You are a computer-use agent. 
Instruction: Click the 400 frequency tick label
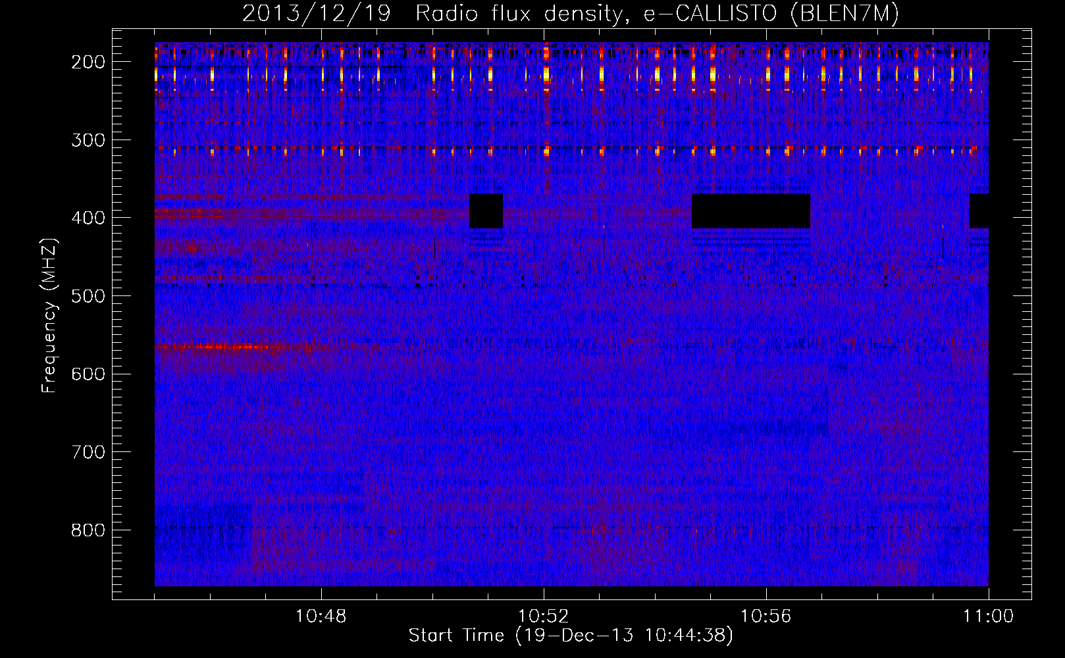(x=88, y=218)
